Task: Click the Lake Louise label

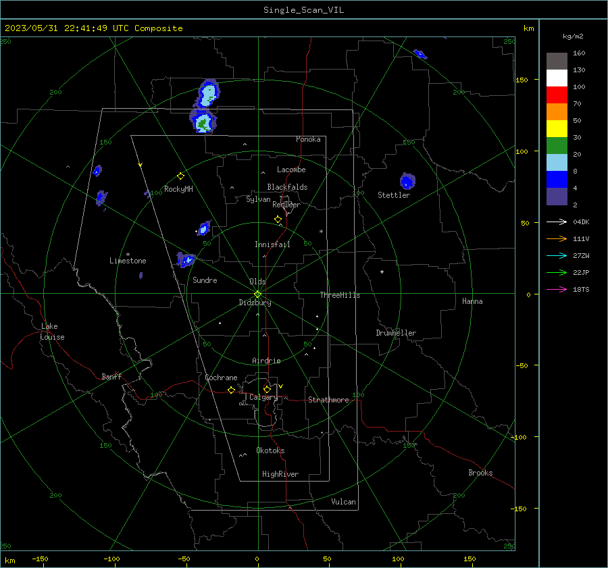Action: pyautogui.click(x=52, y=332)
